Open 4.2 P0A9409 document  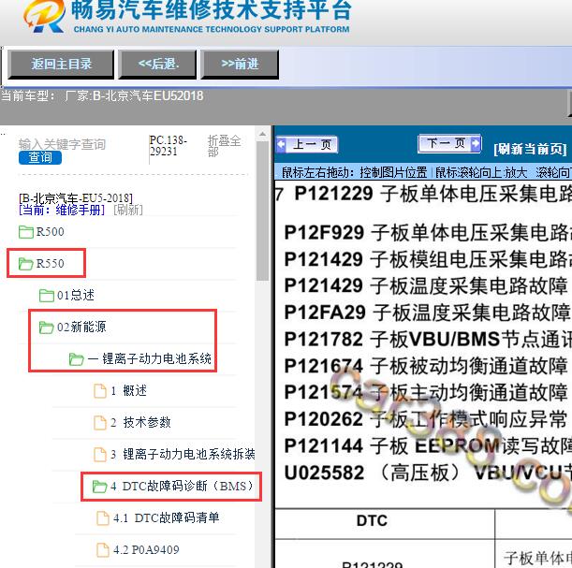[x=146, y=549]
